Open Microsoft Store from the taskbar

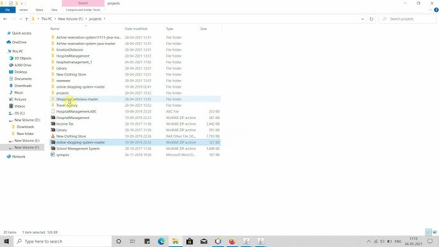[x=189, y=241]
